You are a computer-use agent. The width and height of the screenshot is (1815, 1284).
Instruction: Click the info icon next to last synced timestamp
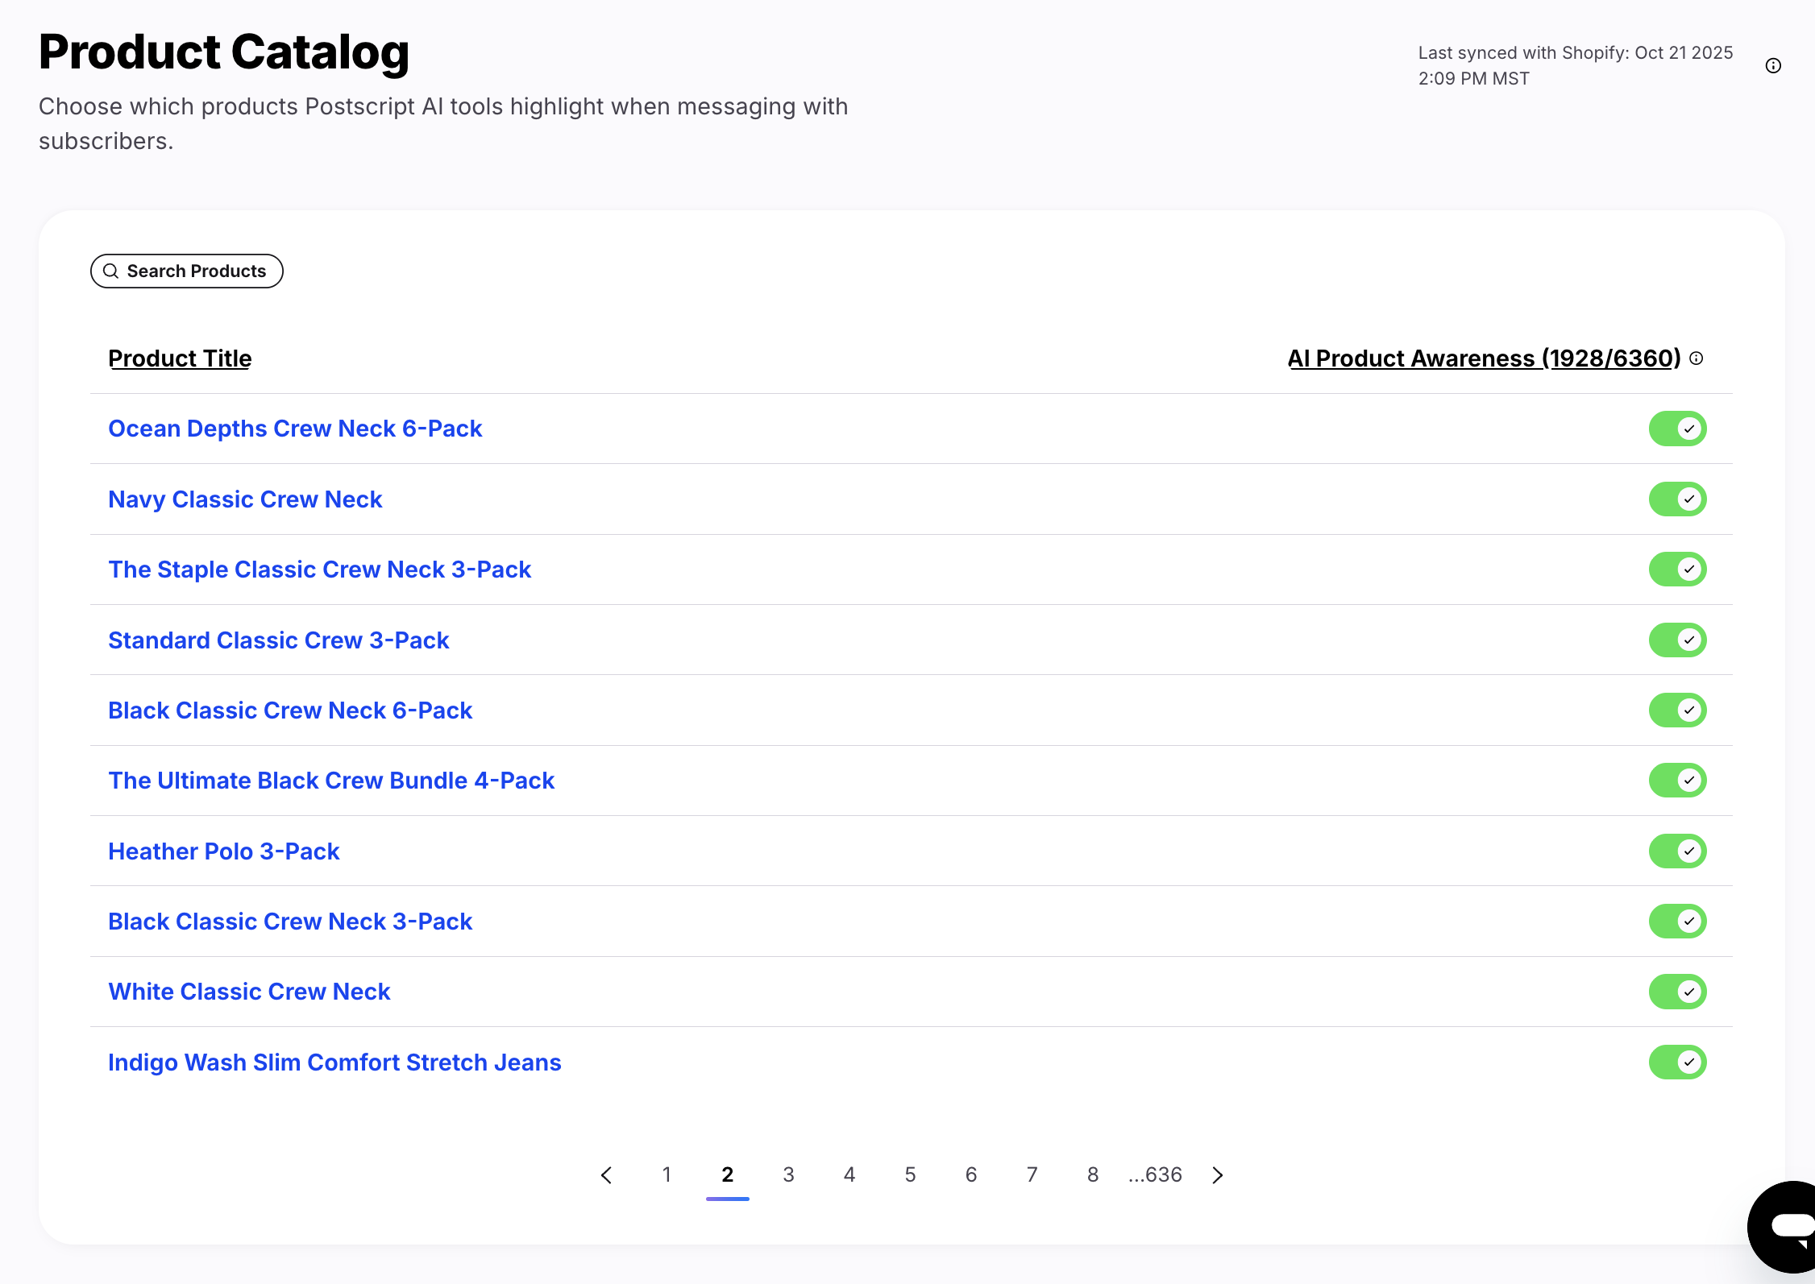(1774, 65)
